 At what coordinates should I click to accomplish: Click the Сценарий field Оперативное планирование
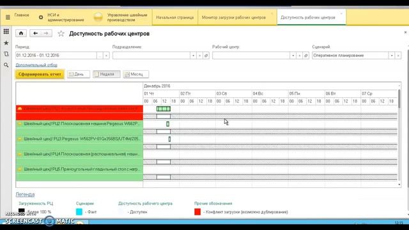point(350,56)
